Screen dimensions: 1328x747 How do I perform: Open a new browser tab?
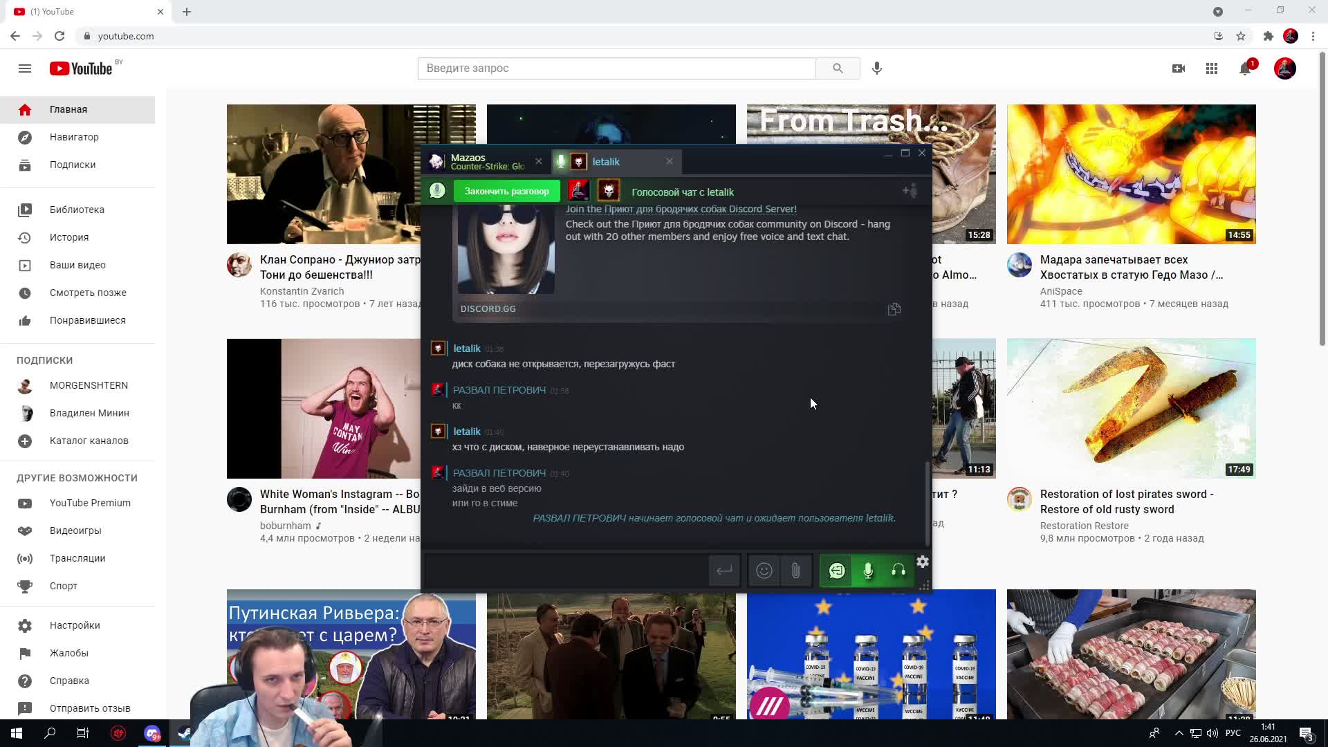click(x=187, y=12)
